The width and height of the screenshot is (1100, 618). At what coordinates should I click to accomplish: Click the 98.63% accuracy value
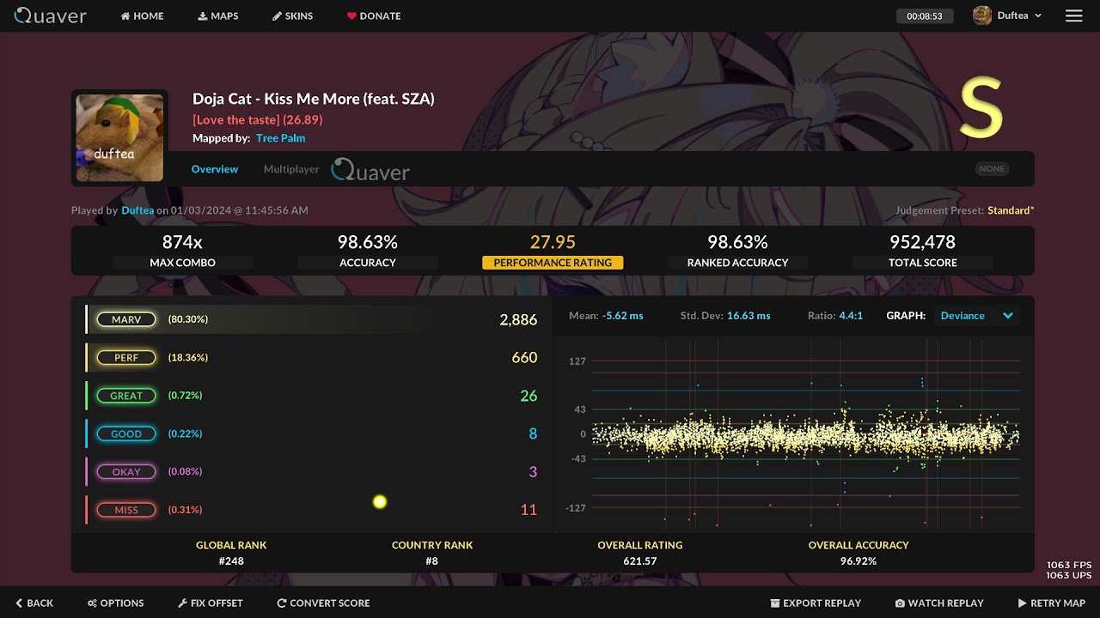point(368,242)
